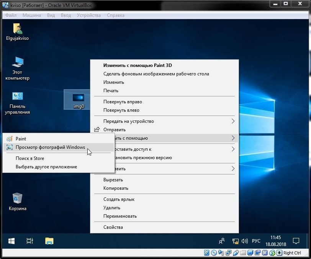This screenshot has height=259, width=311.
Task: Click the VirtualBox processor features indicator
Action: pyautogui.click(x=265, y=253)
